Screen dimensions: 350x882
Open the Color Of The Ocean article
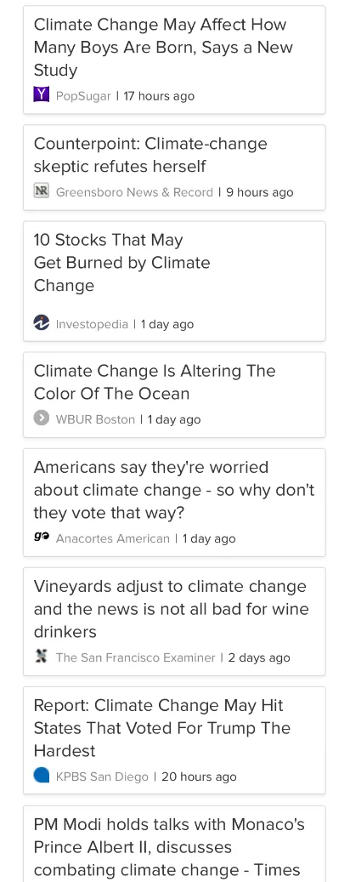pos(174,395)
